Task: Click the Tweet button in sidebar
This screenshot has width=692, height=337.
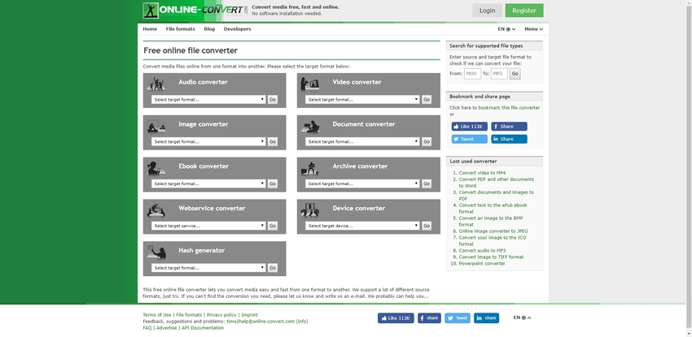Action: pos(469,139)
